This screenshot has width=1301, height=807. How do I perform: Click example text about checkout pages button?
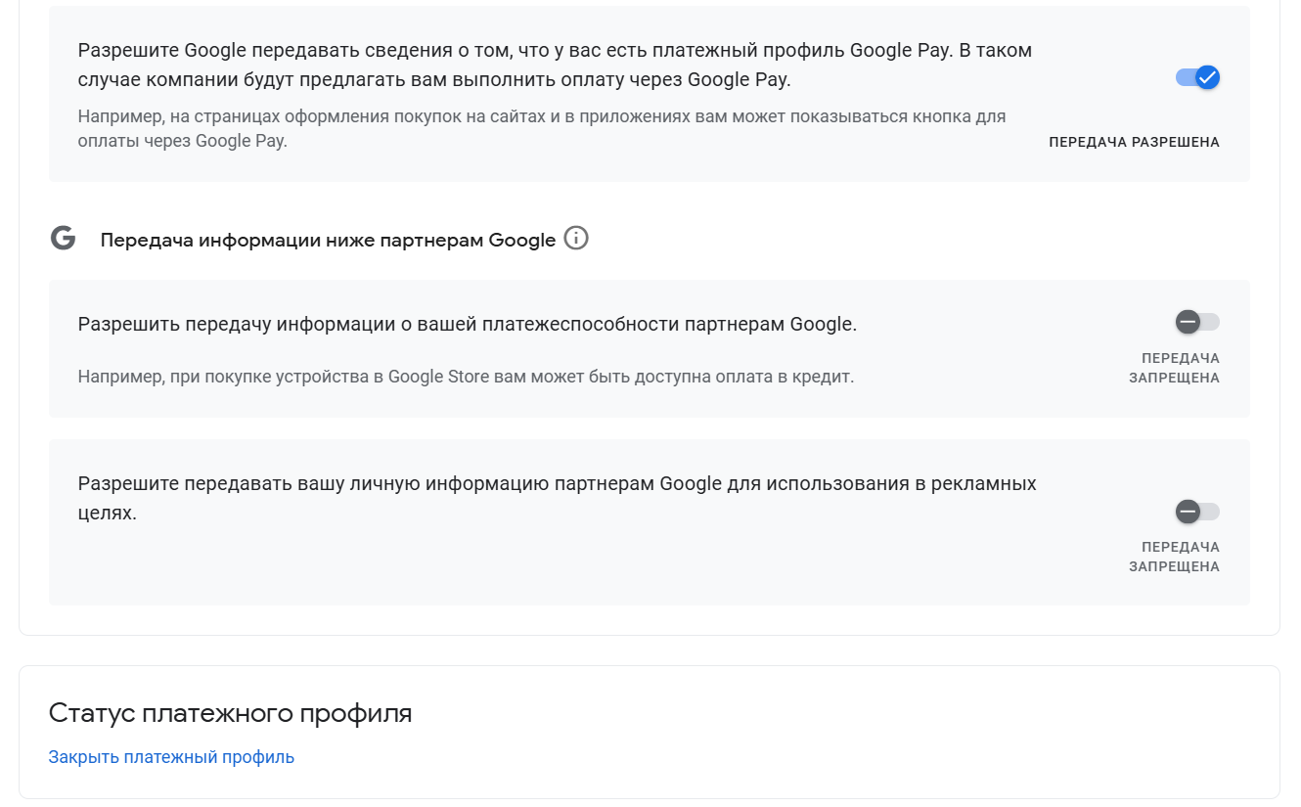pos(541,128)
